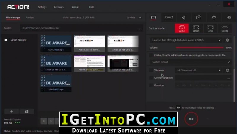This screenshot has height=134, width=237.
Task: Select Device capture mode
Action: 225,28
